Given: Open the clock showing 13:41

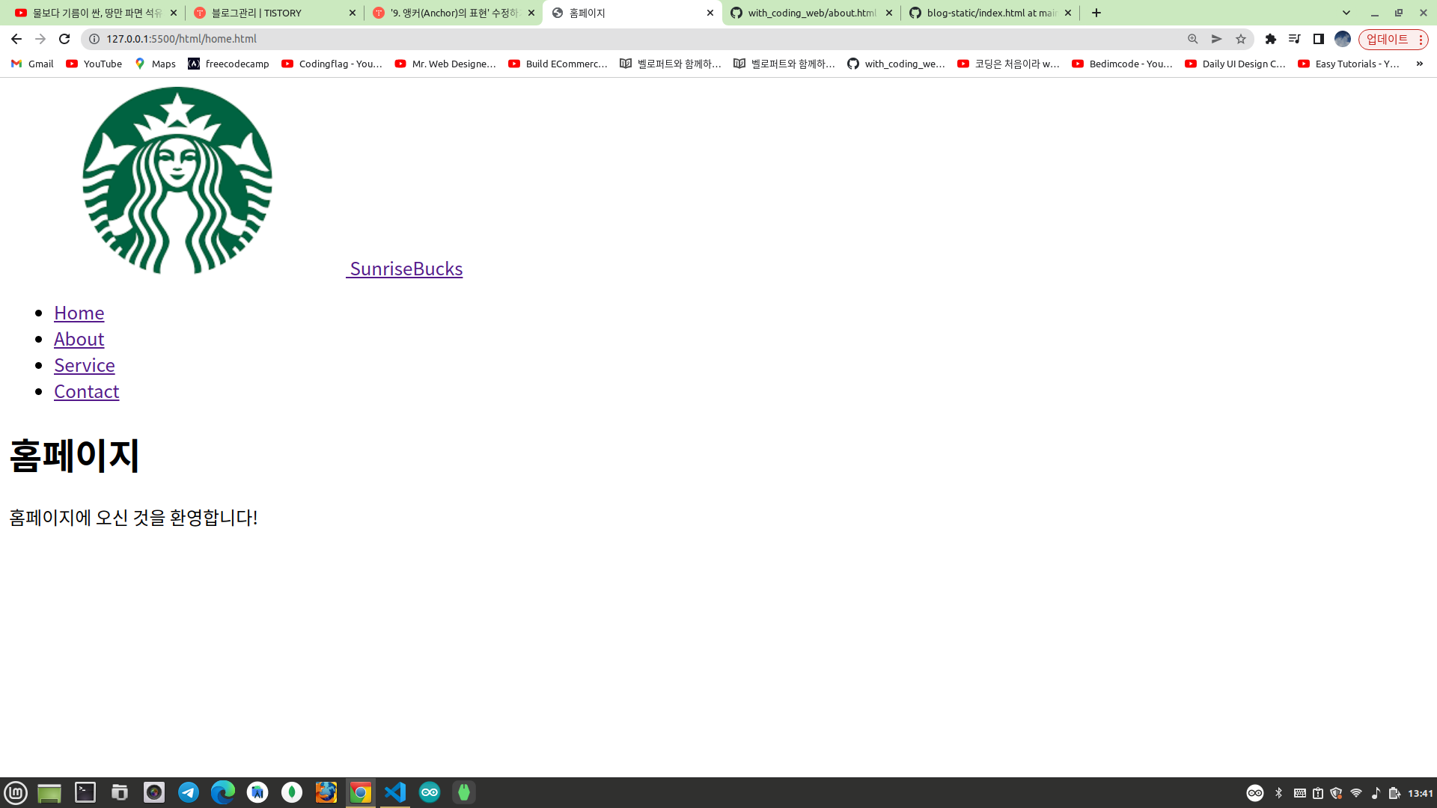Looking at the screenshot, I should coord(1421,793).
